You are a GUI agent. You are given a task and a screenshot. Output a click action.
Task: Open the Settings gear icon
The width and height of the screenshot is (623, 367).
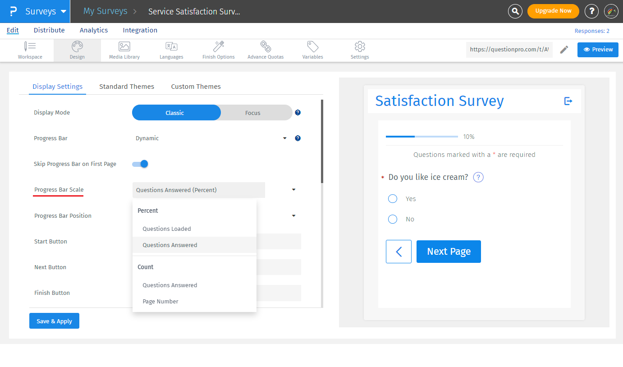360,46
